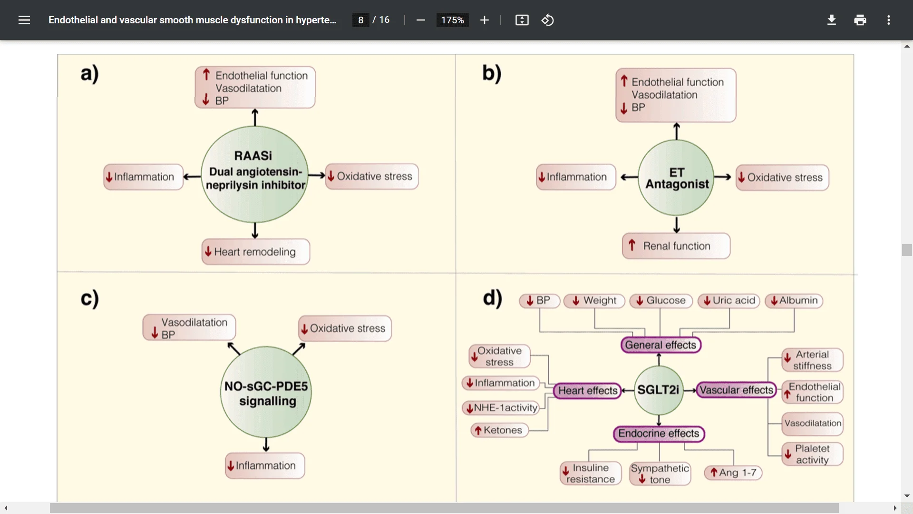913x514 pixels.
Task: Click NO-sGC-PDE5 signalling circle in panel c
Action: (266, 393)
